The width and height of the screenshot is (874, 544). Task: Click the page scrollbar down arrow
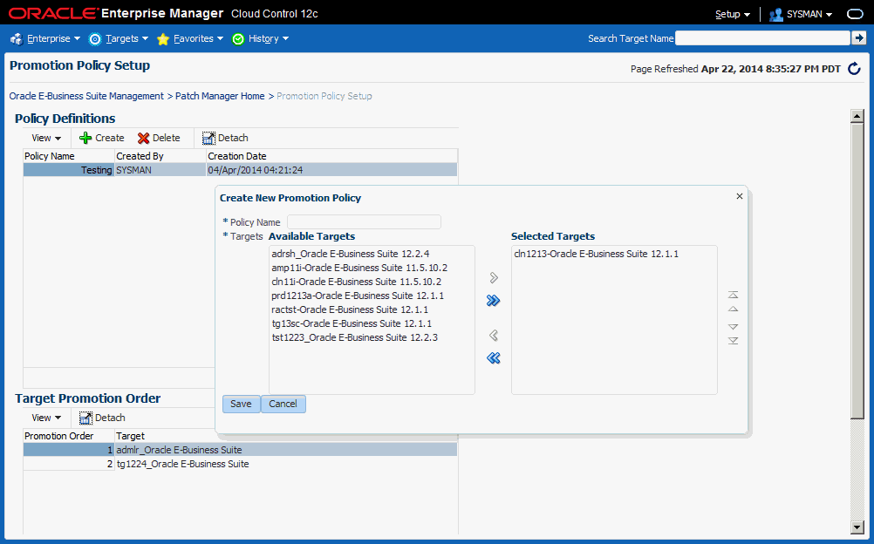pos(857,527)
